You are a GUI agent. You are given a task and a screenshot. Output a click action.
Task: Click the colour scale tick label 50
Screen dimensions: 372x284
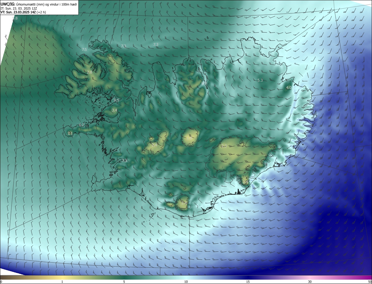coord(370,282)
